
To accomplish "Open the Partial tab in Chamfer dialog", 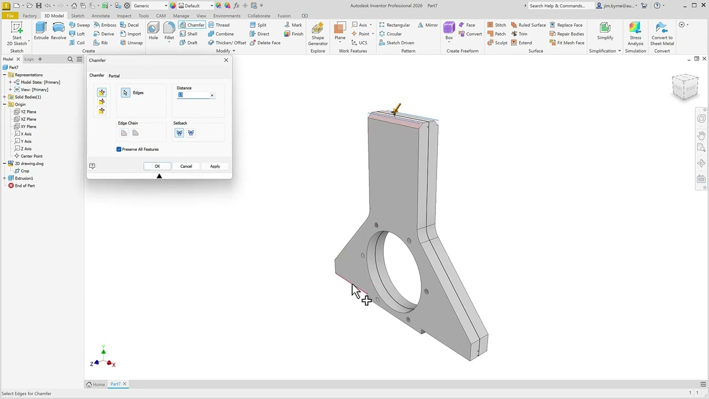I will [114, 75].
